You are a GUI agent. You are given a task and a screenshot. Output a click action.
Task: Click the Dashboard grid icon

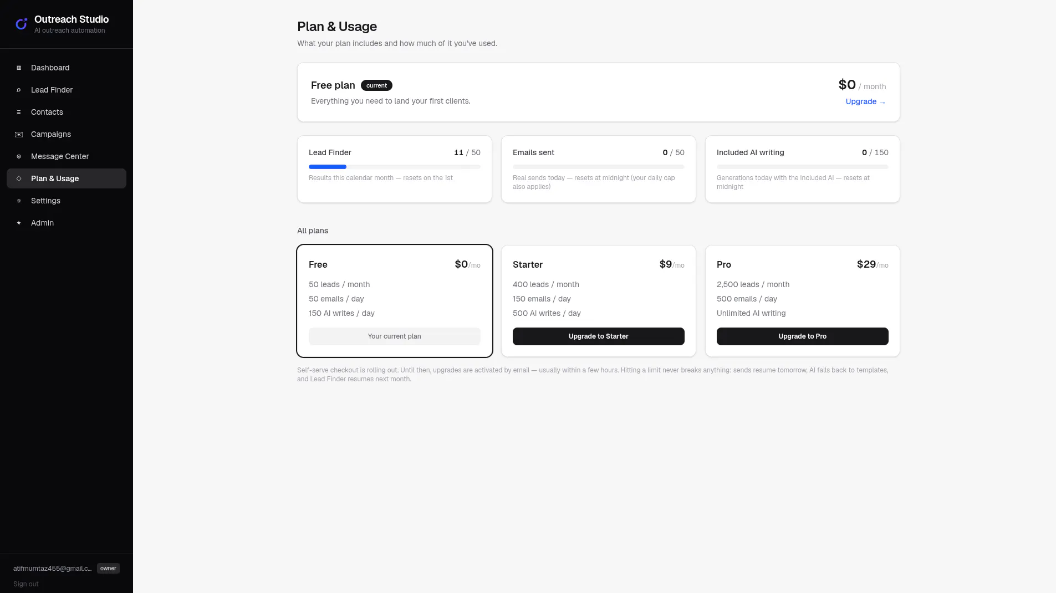[x=19, y=68]
